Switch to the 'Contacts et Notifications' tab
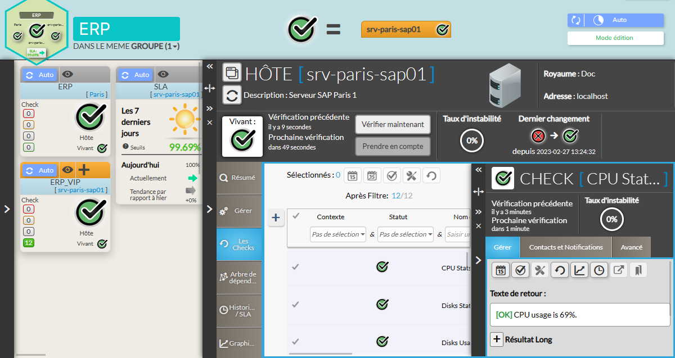 pyautogui.click(x=566, y=247)
